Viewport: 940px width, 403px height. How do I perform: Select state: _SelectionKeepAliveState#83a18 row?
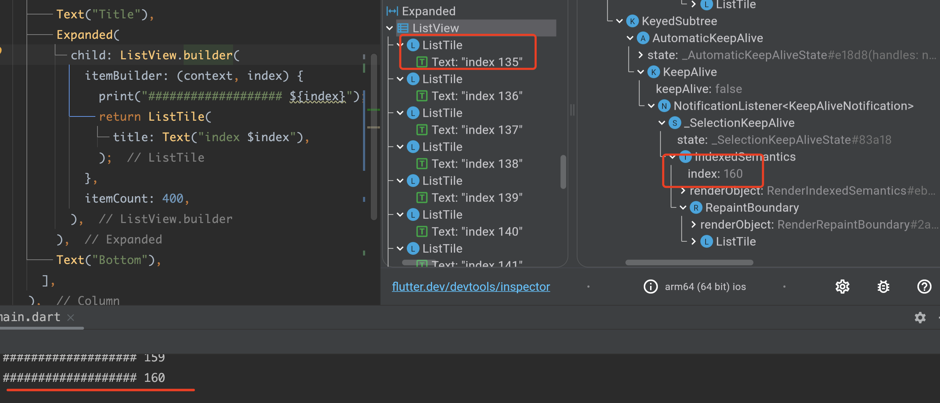(784, 140)
